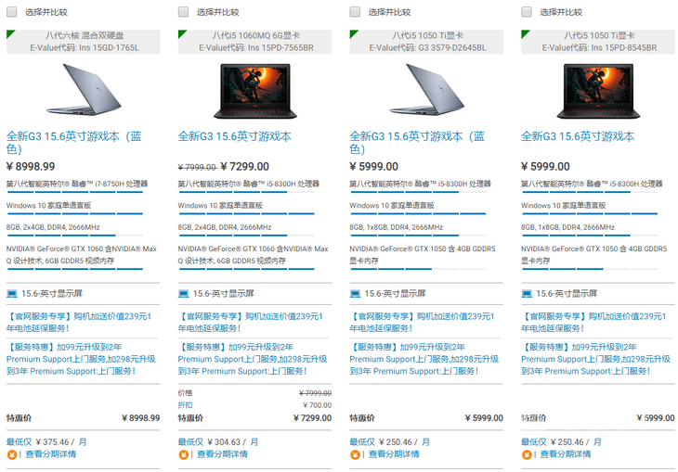Tick compare checkbox for G3 3579-D2645BL laptop
This screenshot has height=472, width=678.
pyautogui.click(x=355, y=12)
